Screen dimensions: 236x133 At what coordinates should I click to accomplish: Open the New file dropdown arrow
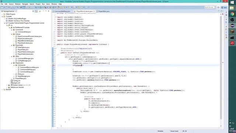[x=4, y=7]
